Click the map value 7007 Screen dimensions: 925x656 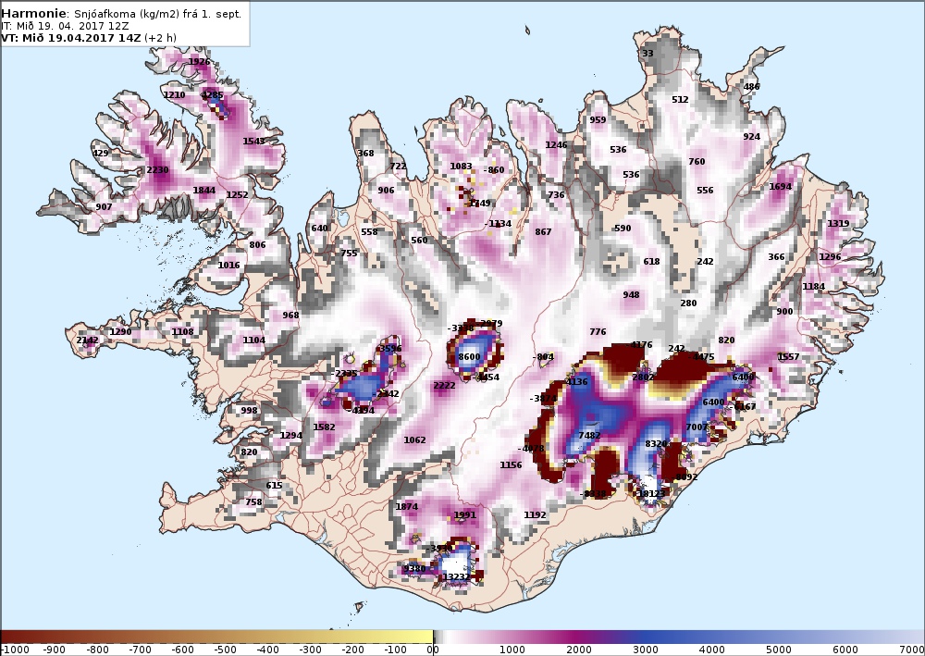pyautogui.click(x=697, y=427)
